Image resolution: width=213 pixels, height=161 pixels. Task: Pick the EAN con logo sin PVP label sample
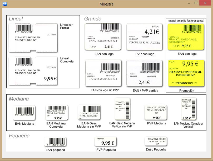click(103, 73)
